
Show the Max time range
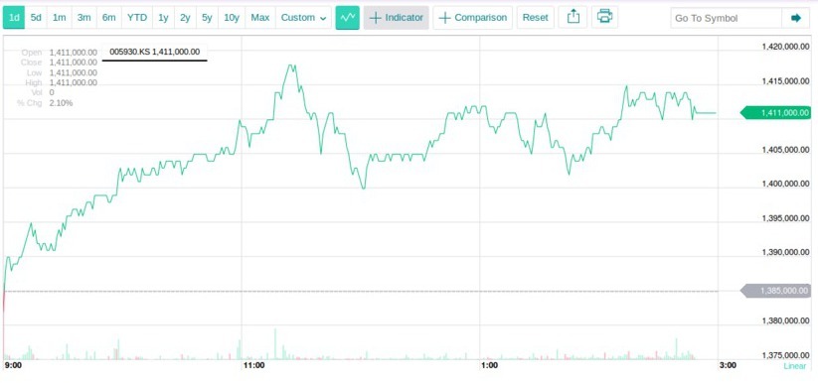(259, 18)
